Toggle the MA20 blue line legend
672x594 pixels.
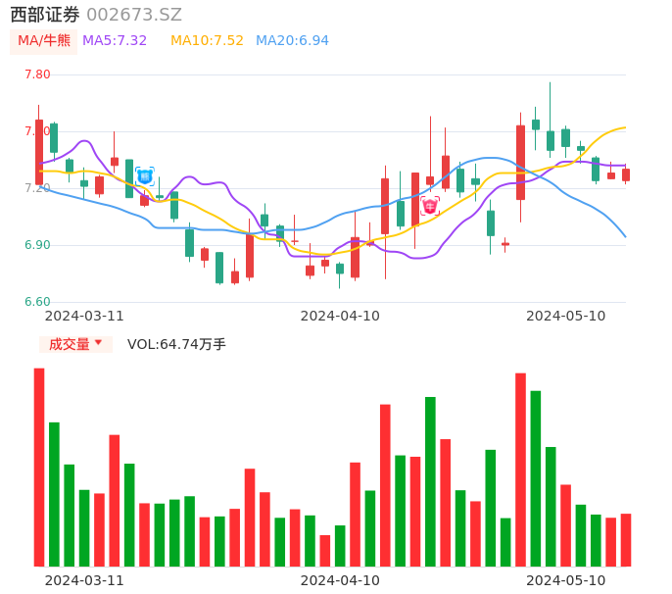click(x=292, y=41)
